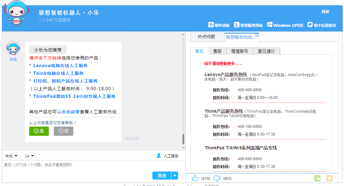Click the 周一至周日 9:00—18:00 service time

click(258, 98)
